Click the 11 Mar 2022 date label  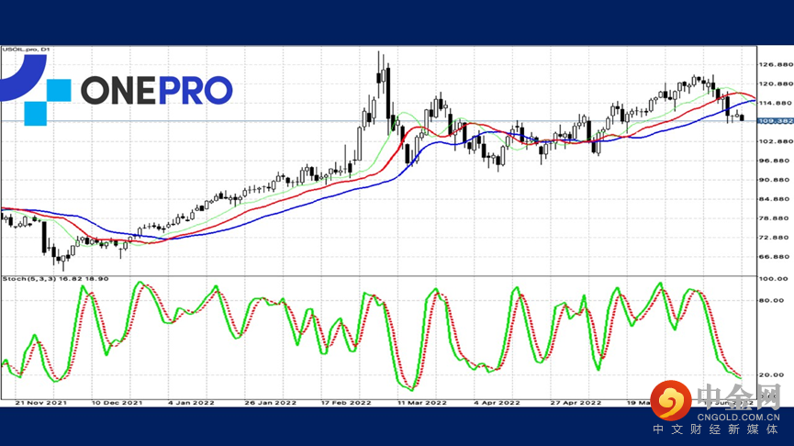point(422,403)
